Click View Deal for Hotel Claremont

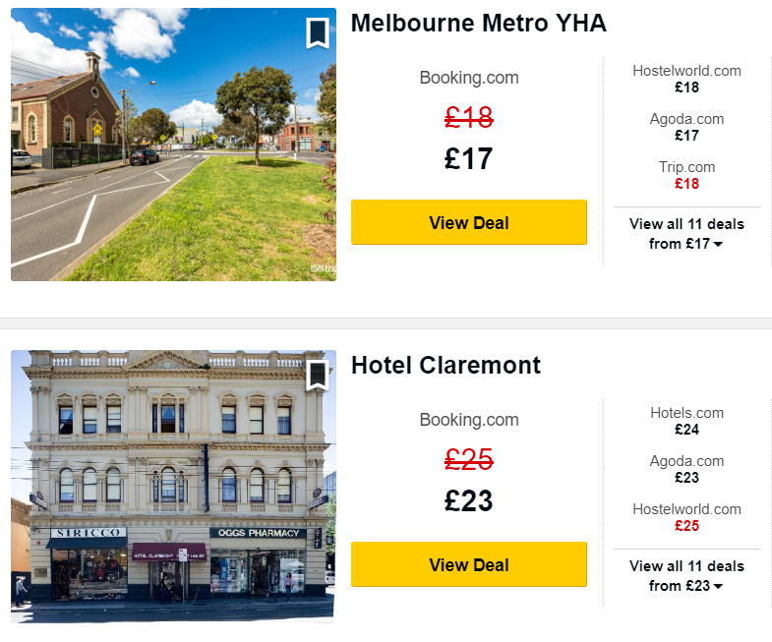pyautogui.click(x=469, y=564)
